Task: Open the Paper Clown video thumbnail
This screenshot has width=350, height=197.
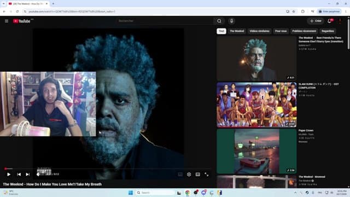Action: click(256, 151)
